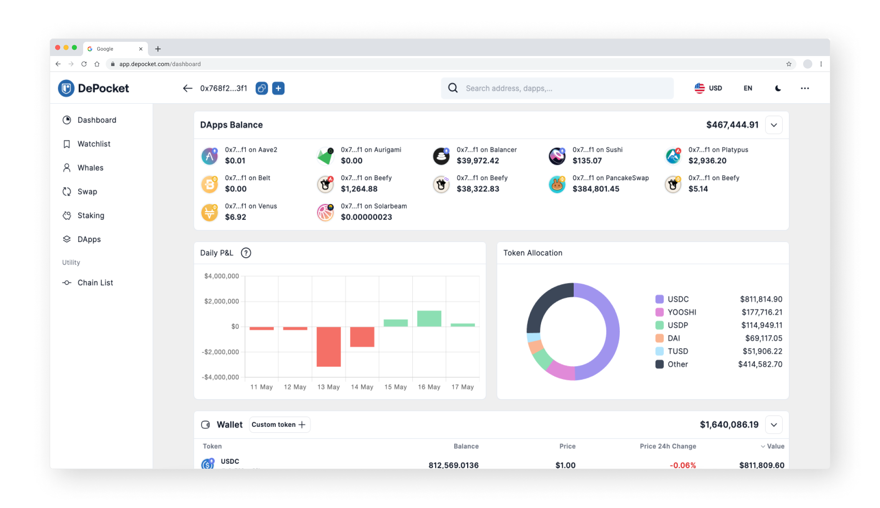This screenshot has height=508, width=880.
Task: Open Dashboard in sidebar
Action: pyautogui.click(x=89, y=120)
